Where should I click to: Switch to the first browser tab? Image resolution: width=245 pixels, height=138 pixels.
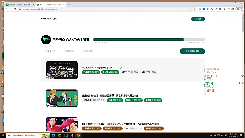point(20,5)
